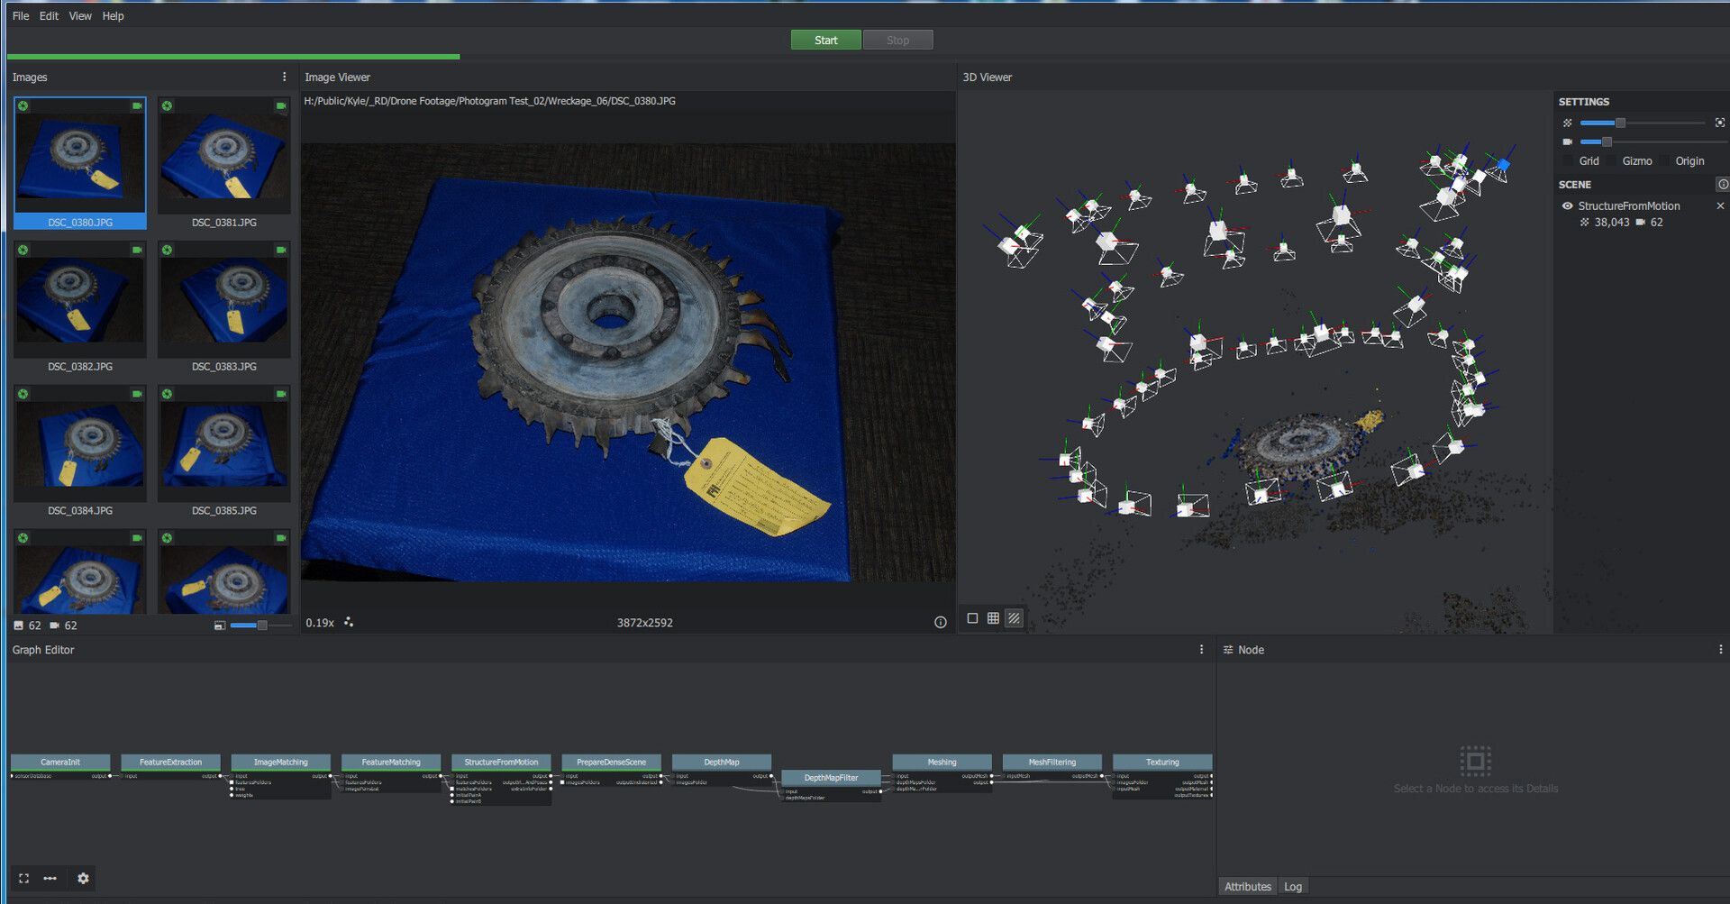
Task: Switch to the Log tab
Action: click(x=1293, y=887)
